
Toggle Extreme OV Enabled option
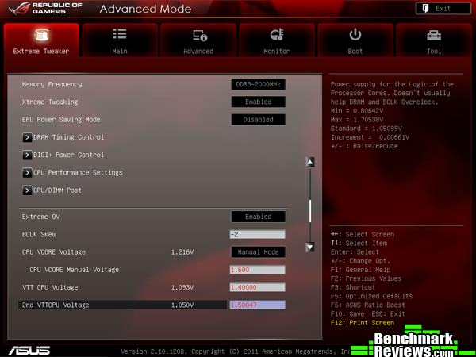[x=258, y=217]
